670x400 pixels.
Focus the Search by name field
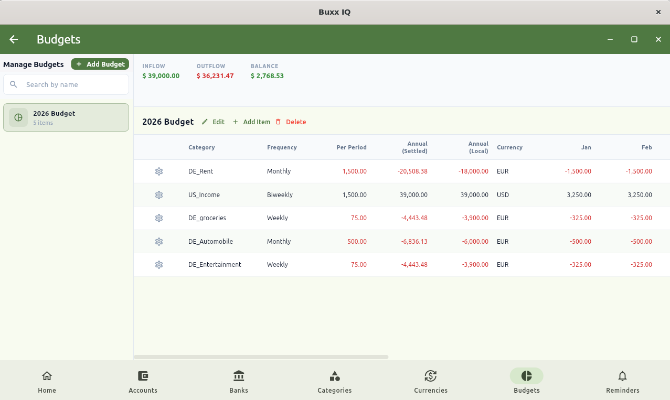click(x=66, y=84)
